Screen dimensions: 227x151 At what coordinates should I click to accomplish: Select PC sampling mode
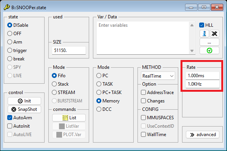click(102, 76)
